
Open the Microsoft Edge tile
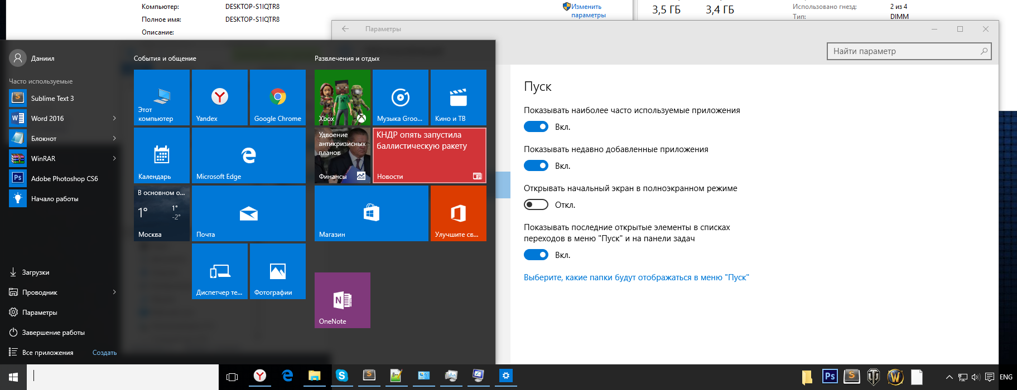point(249,155)
